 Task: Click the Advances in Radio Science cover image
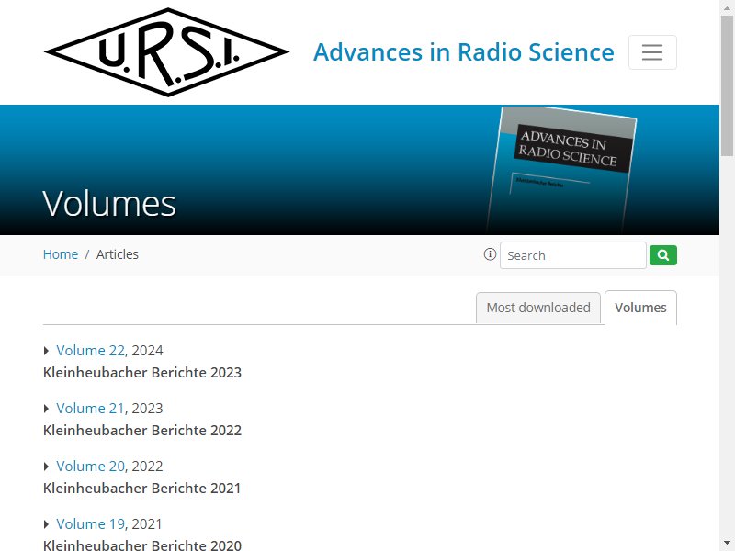click(561, 171)
